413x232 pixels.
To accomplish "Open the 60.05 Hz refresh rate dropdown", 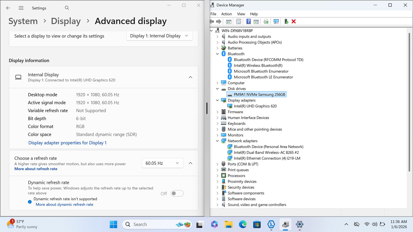I will click(163, 163).
